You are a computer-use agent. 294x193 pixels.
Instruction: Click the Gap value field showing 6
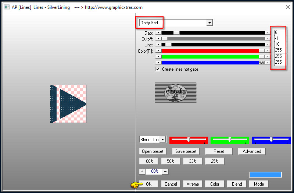pyautogui.click(x=280, y=32)
